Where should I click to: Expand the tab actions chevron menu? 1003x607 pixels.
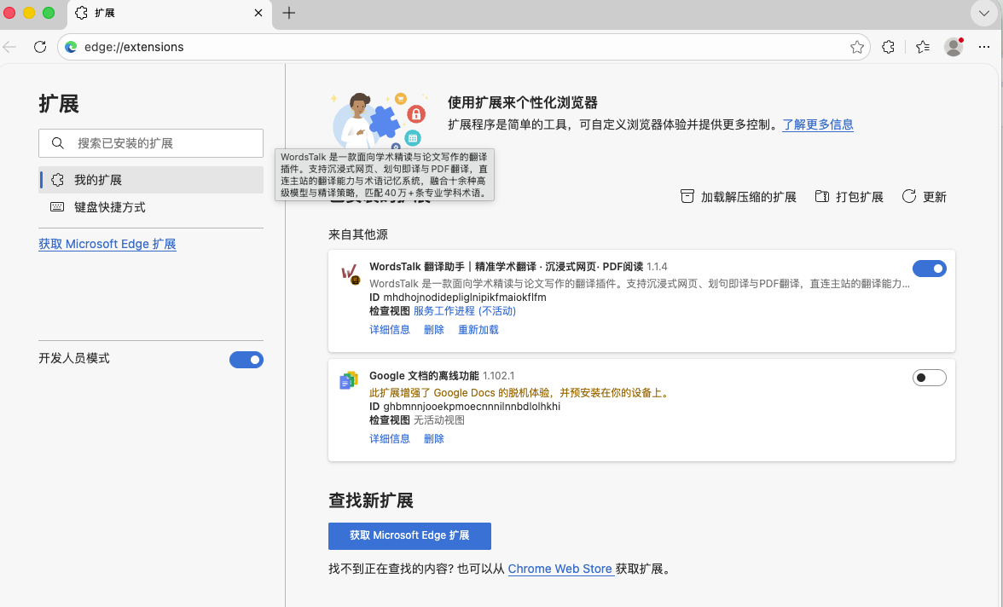point(984,13)
